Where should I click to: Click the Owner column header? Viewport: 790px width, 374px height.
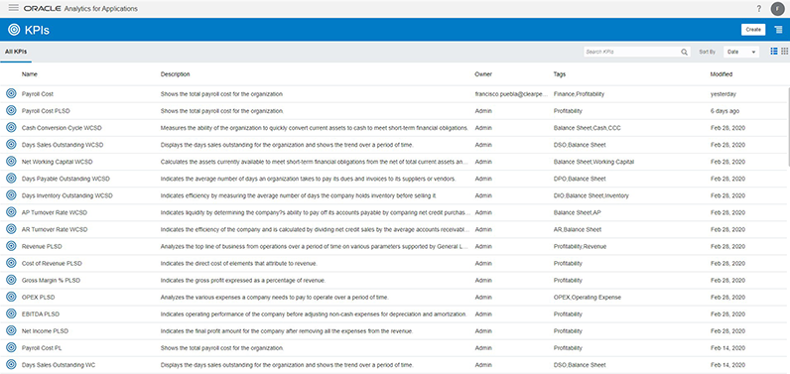pos(483,74)
